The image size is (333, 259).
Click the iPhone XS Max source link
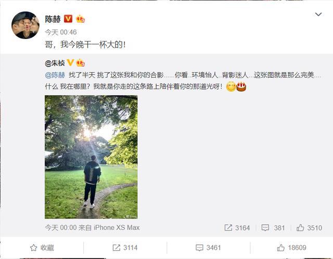117,228
